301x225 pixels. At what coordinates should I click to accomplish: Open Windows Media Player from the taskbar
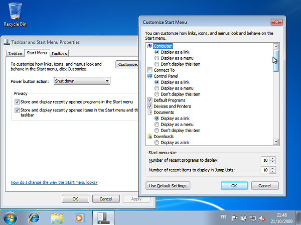[78, 218]
